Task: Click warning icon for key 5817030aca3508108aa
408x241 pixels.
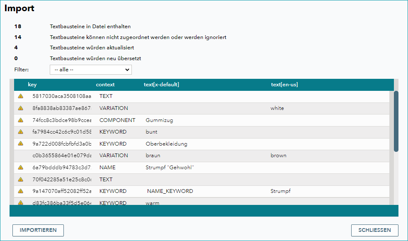Action: [21, 96]
